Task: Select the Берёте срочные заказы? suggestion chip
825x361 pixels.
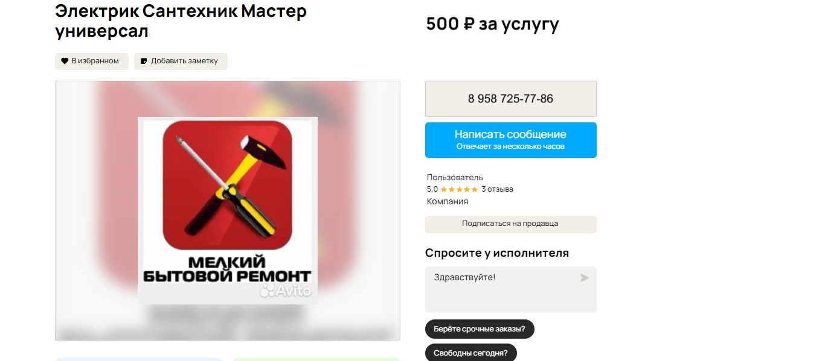Action: (x=480, y=329)
